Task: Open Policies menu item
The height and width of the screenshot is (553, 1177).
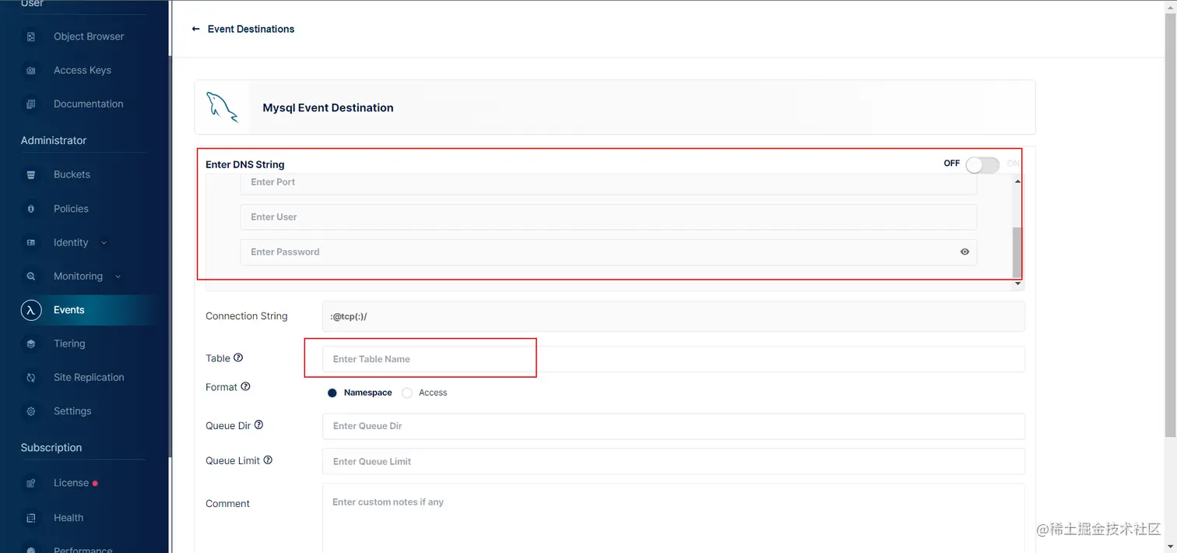Action: point(71,209)
